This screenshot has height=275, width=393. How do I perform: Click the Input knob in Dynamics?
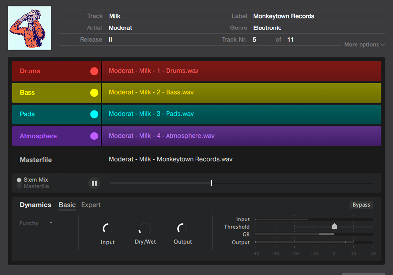108,229
